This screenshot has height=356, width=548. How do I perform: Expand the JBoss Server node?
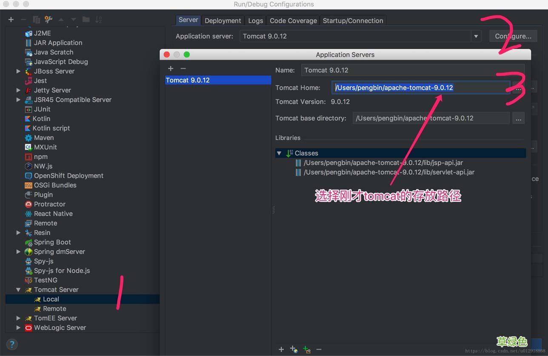tap(18, 71)
